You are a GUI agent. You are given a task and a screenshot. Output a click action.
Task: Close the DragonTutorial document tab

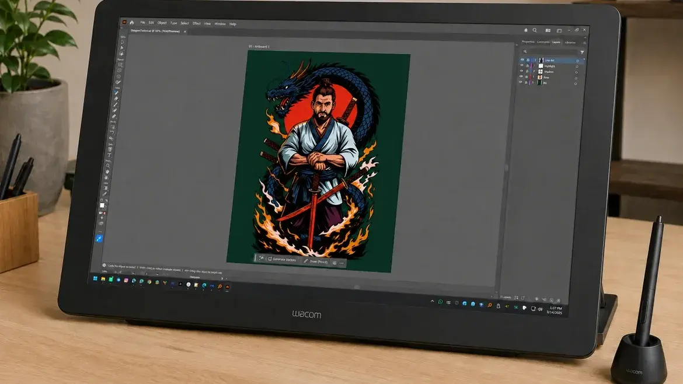click(x=184, y=32)
